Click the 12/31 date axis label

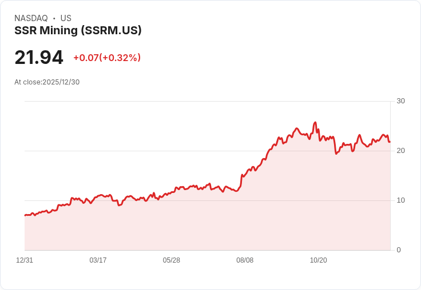coord(25,260)
